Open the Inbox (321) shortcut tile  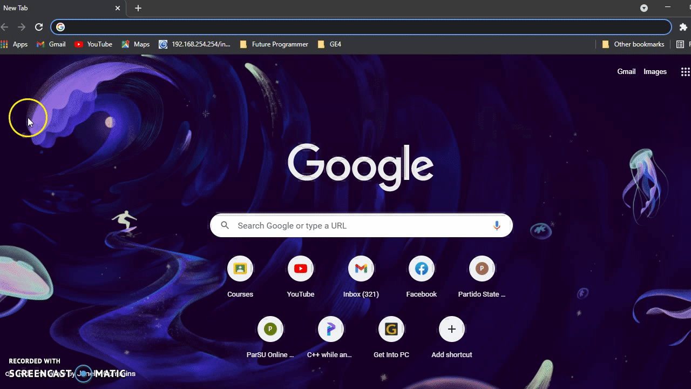click(x=361, y=278)
